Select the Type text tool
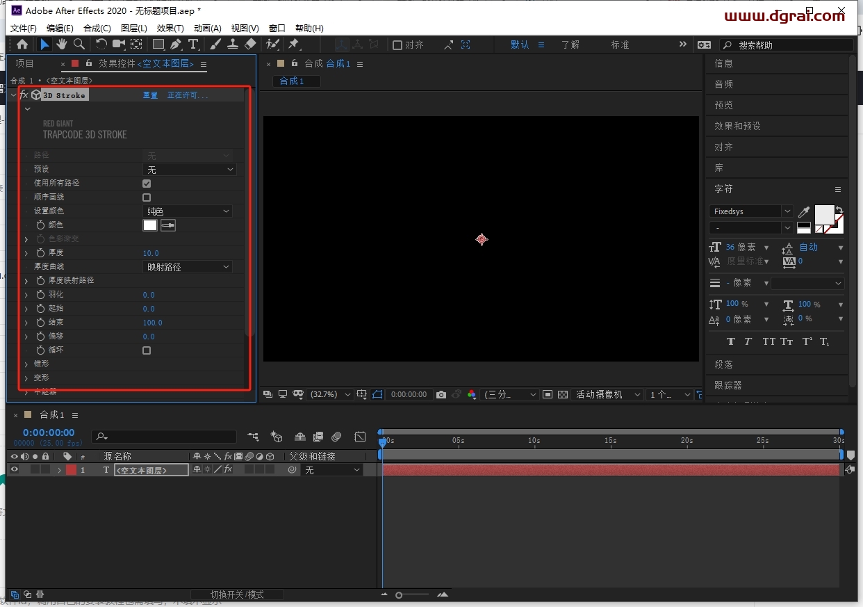The image size is (863, 607). tap(193, 44)
